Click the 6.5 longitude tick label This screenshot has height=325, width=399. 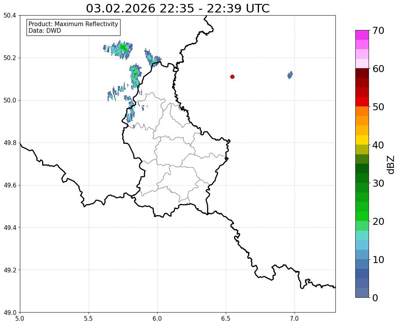(226, 318)
